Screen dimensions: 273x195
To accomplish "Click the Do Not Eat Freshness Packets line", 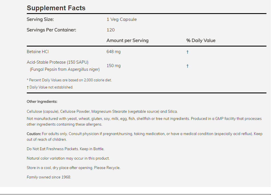I will point(66,149).
